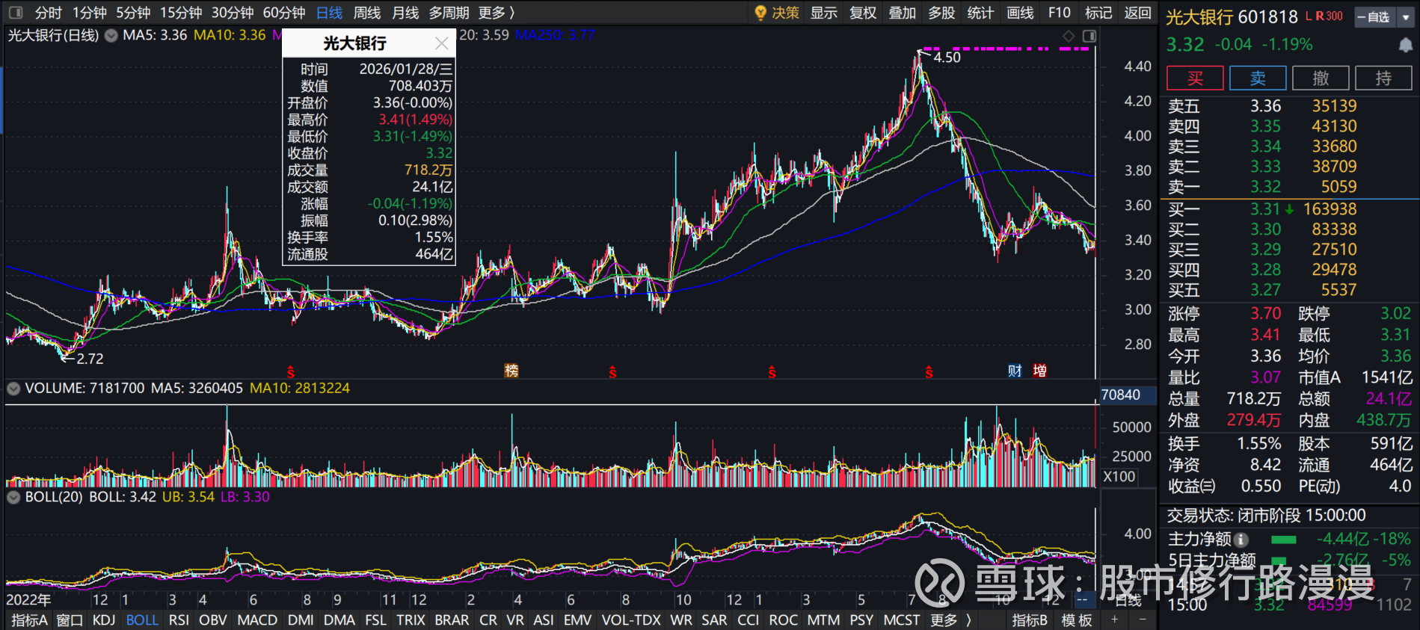The height and width of the screenshot is (630, 1420).
Task: Click the price alert bell icon
Action: pos(1406,45)
